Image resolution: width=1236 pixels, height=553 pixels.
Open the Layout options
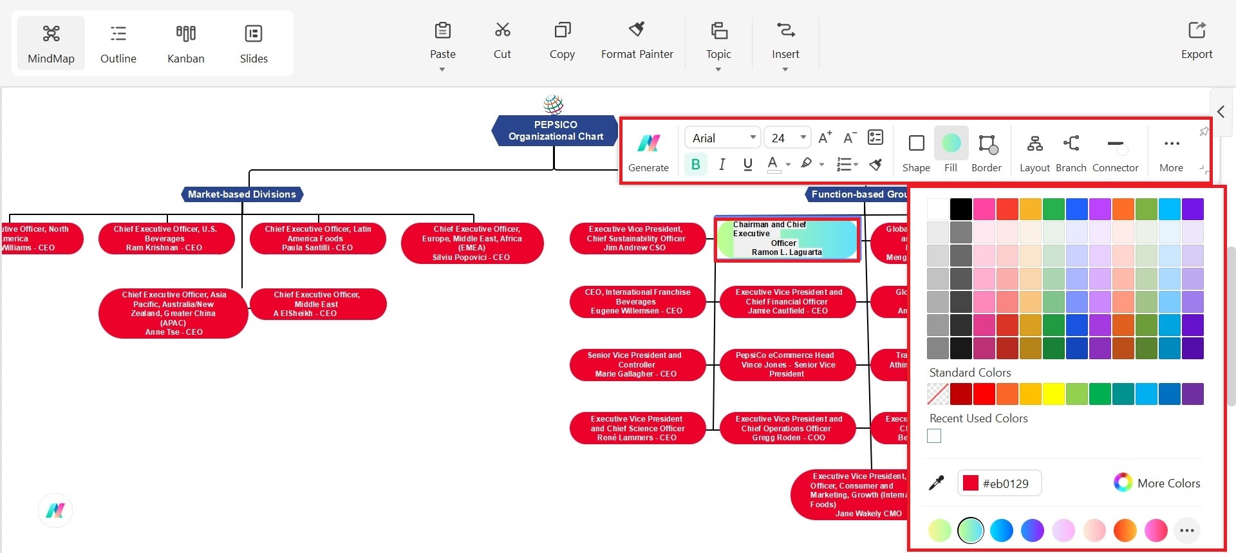pos(1035,152)
